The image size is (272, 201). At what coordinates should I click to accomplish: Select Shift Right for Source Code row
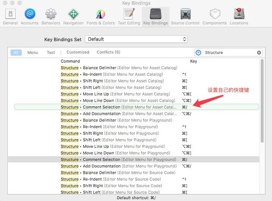click(133, 186)
